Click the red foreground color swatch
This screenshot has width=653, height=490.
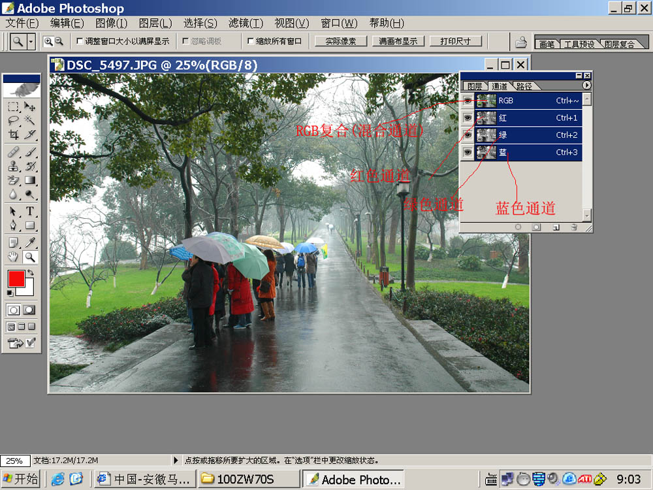click(x=16, y=279)
